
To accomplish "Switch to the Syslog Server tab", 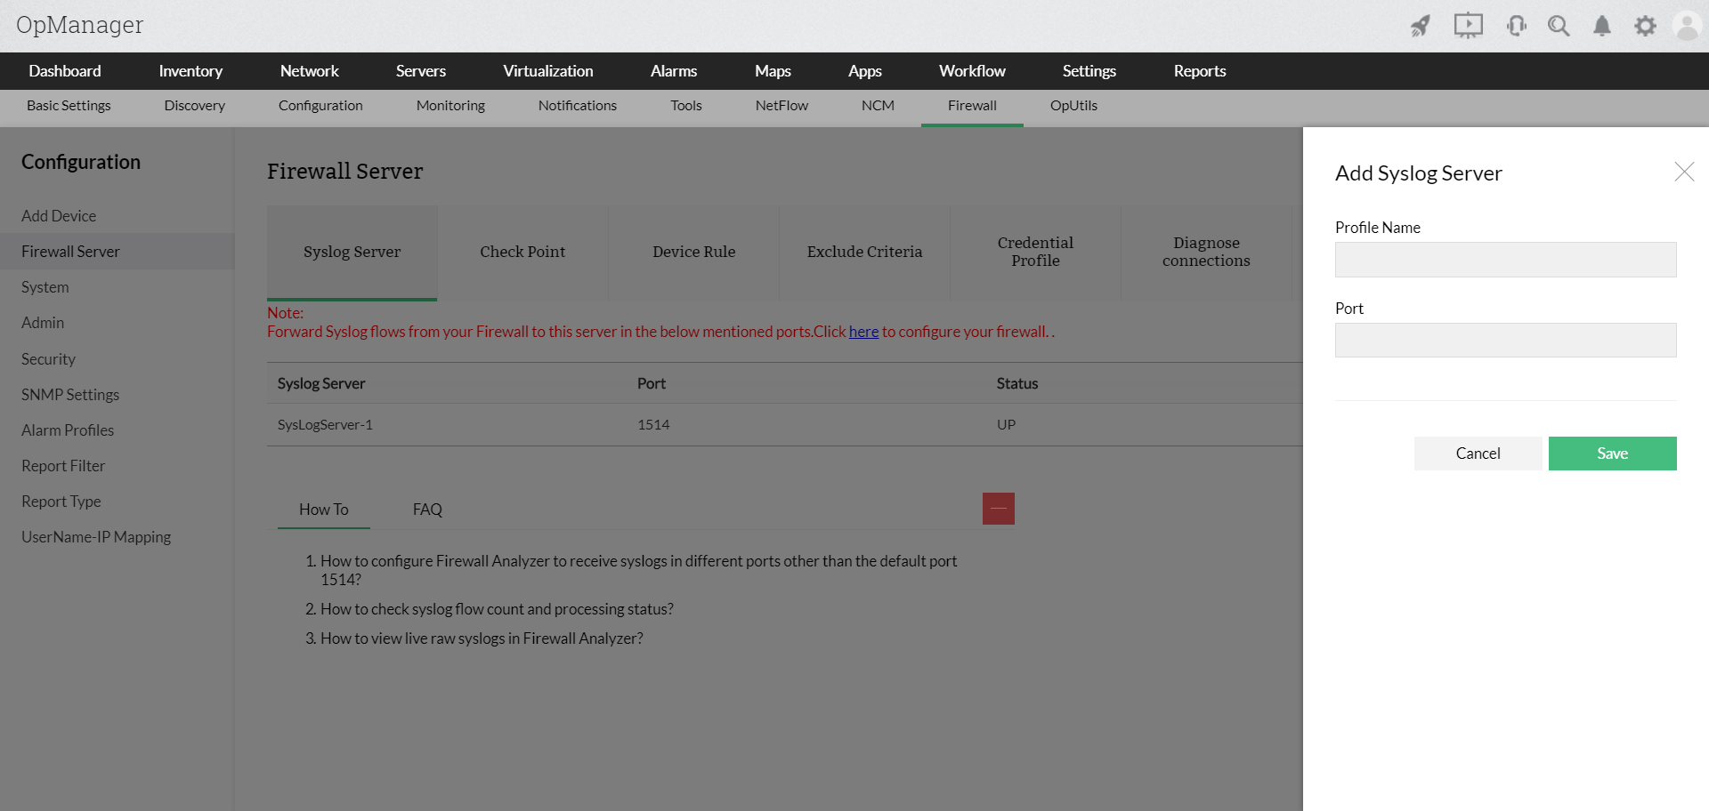I will (352, 253).
